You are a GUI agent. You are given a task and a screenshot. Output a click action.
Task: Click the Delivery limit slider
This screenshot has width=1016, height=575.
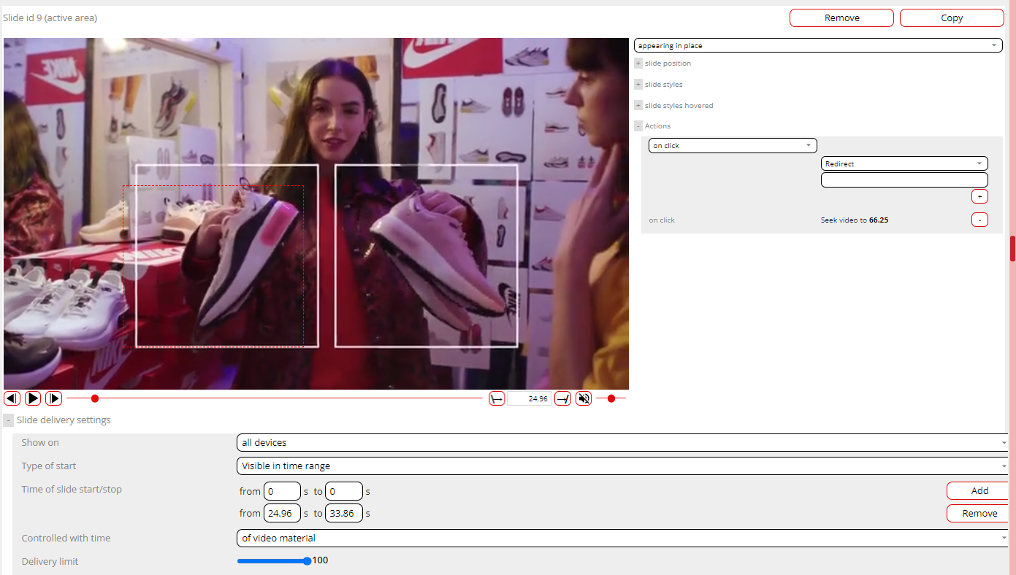coord(273,561)
